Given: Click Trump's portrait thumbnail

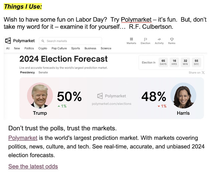Looking at the screenshot, I should coord(40,96).
